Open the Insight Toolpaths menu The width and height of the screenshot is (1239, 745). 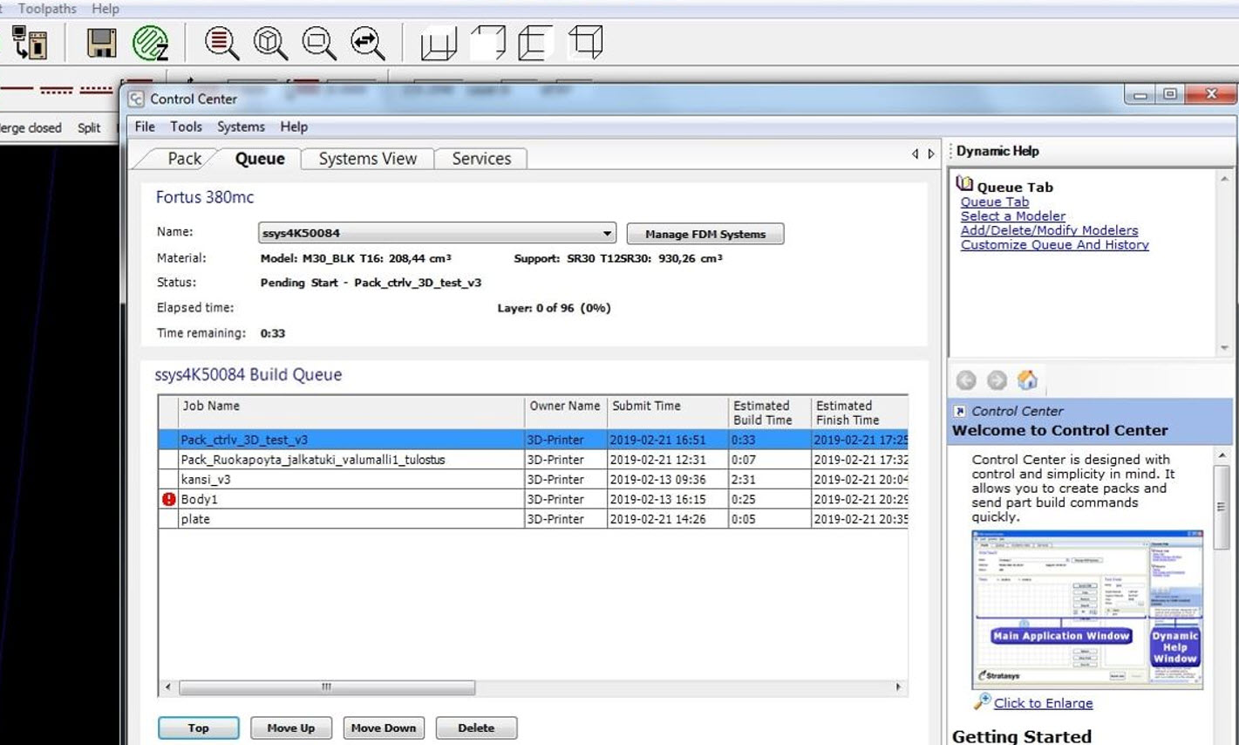pyautogui.click(x=47, y=9)
